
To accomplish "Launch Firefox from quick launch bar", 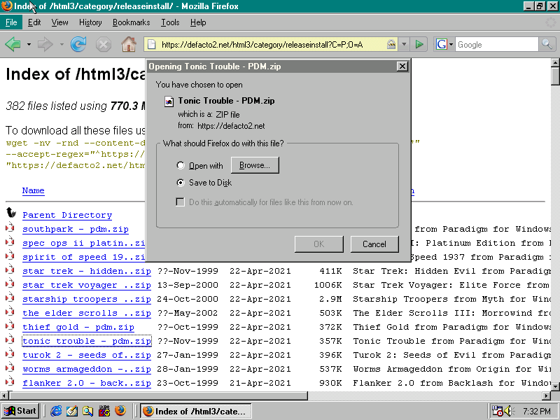I will [120, 411].
